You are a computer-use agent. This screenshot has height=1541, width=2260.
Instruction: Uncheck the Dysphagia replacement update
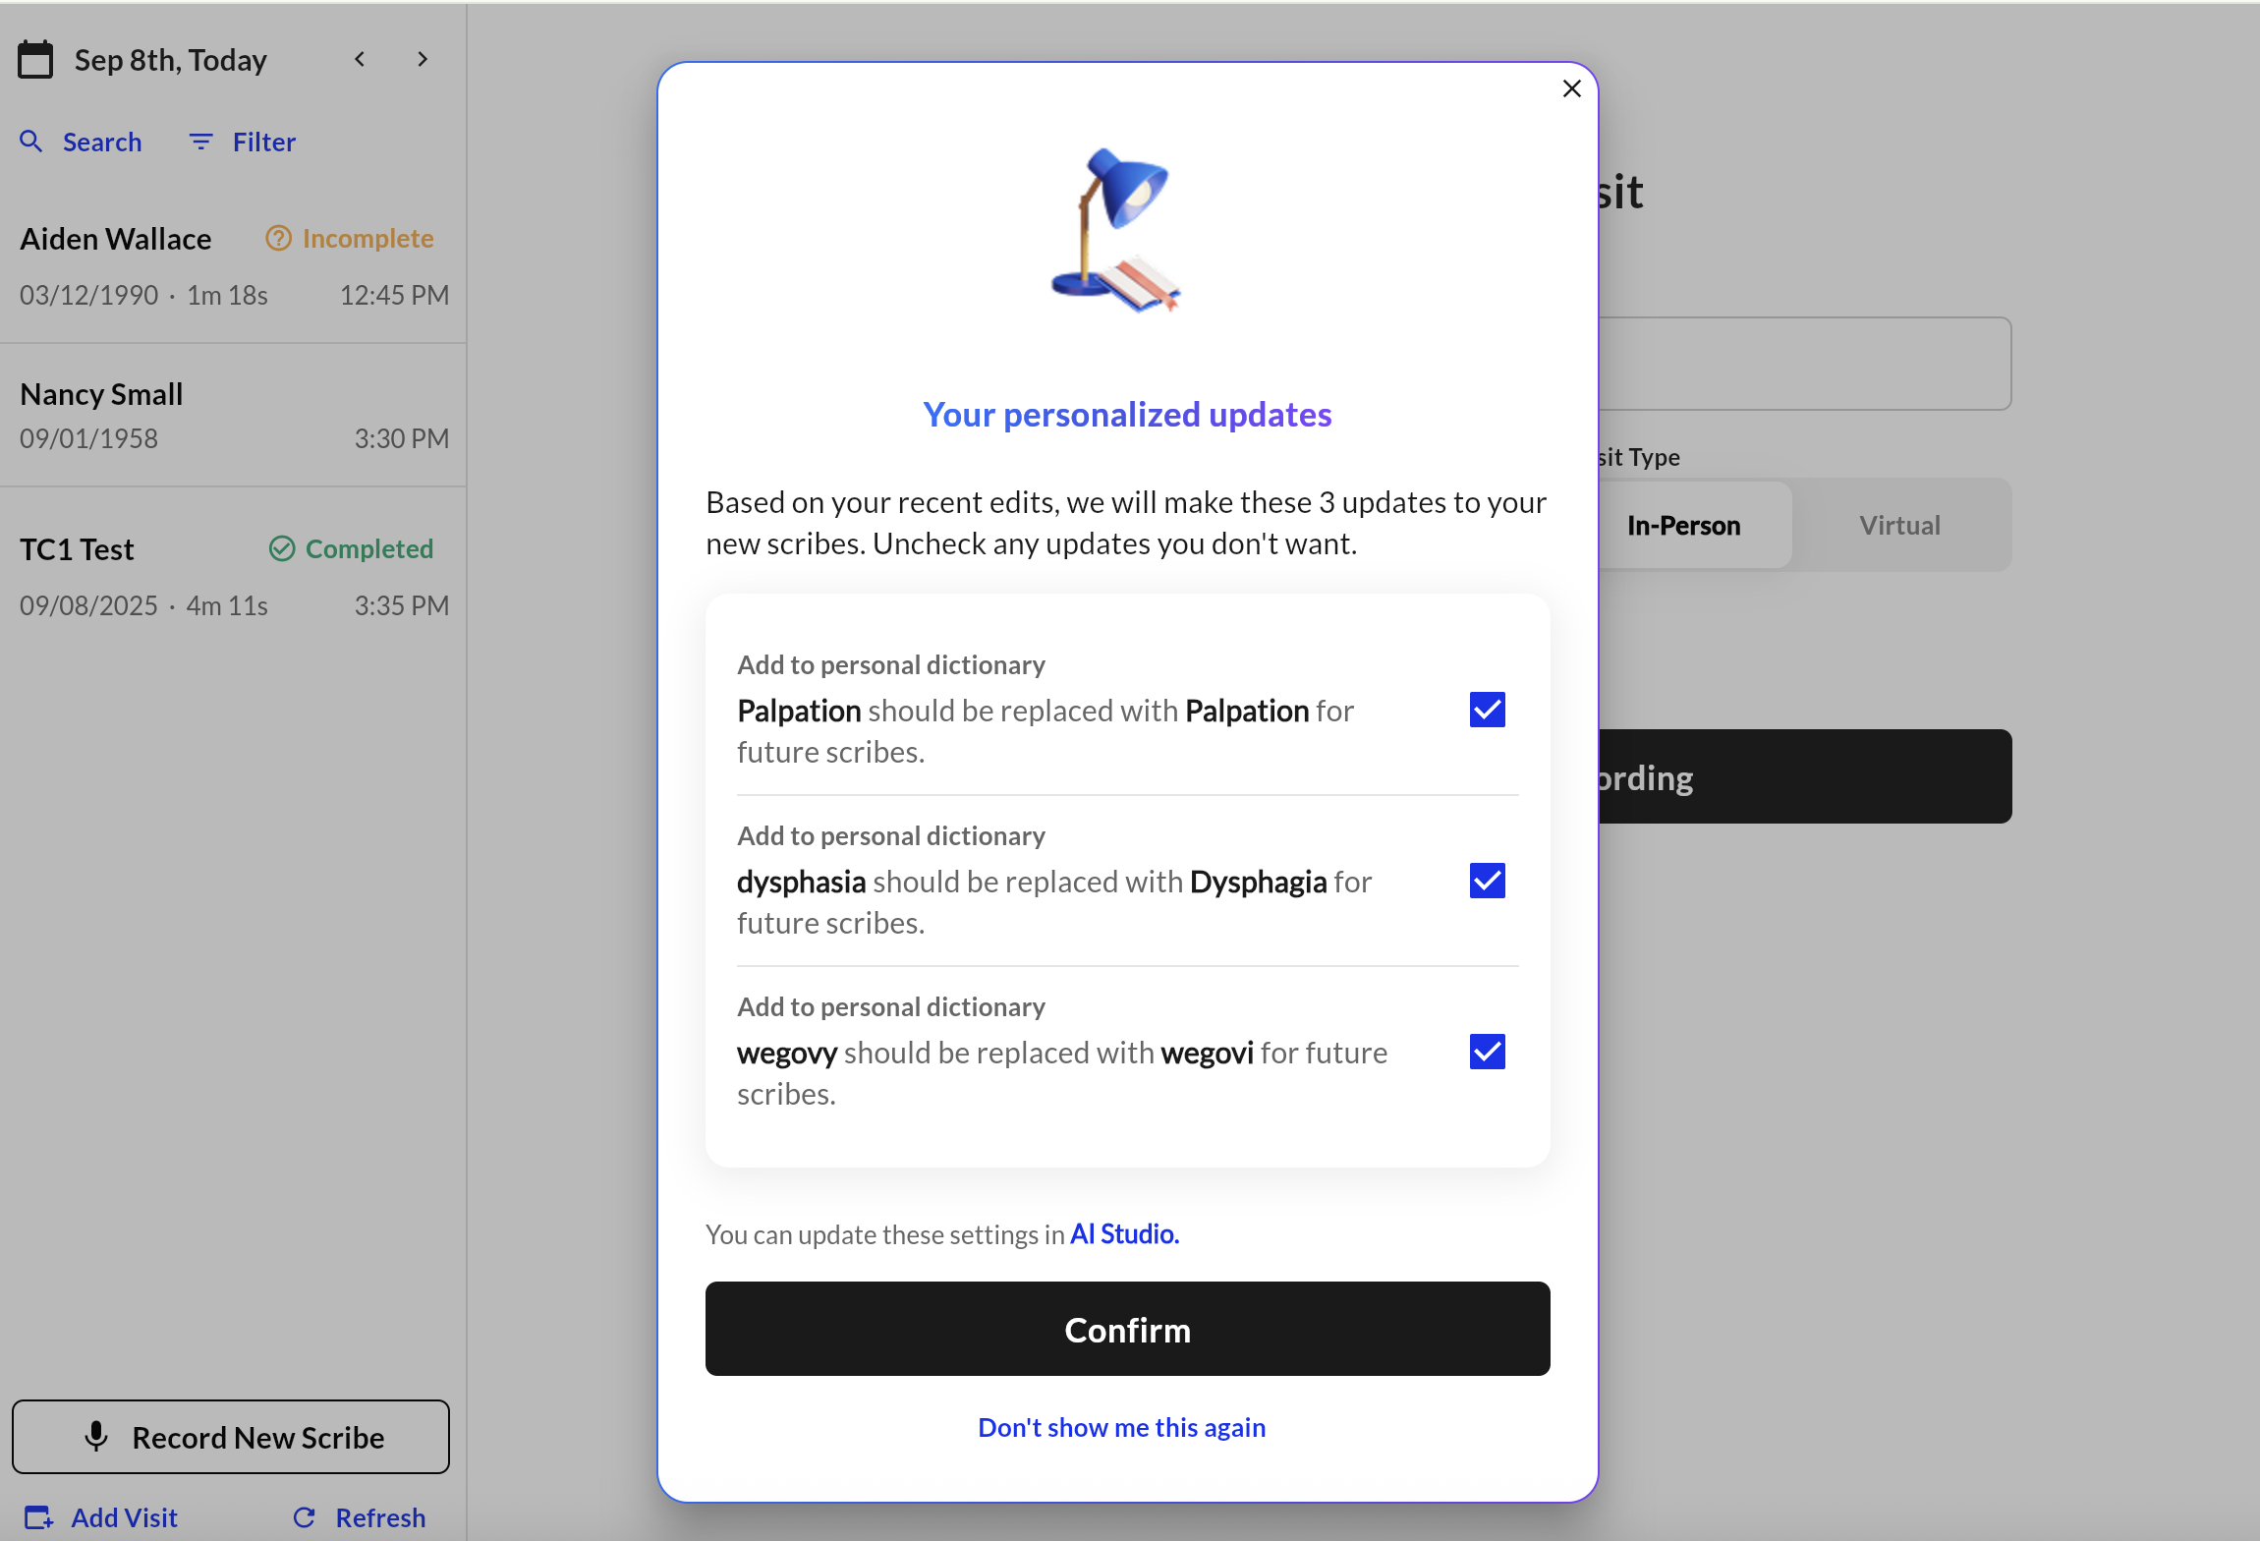[1487, 881]
